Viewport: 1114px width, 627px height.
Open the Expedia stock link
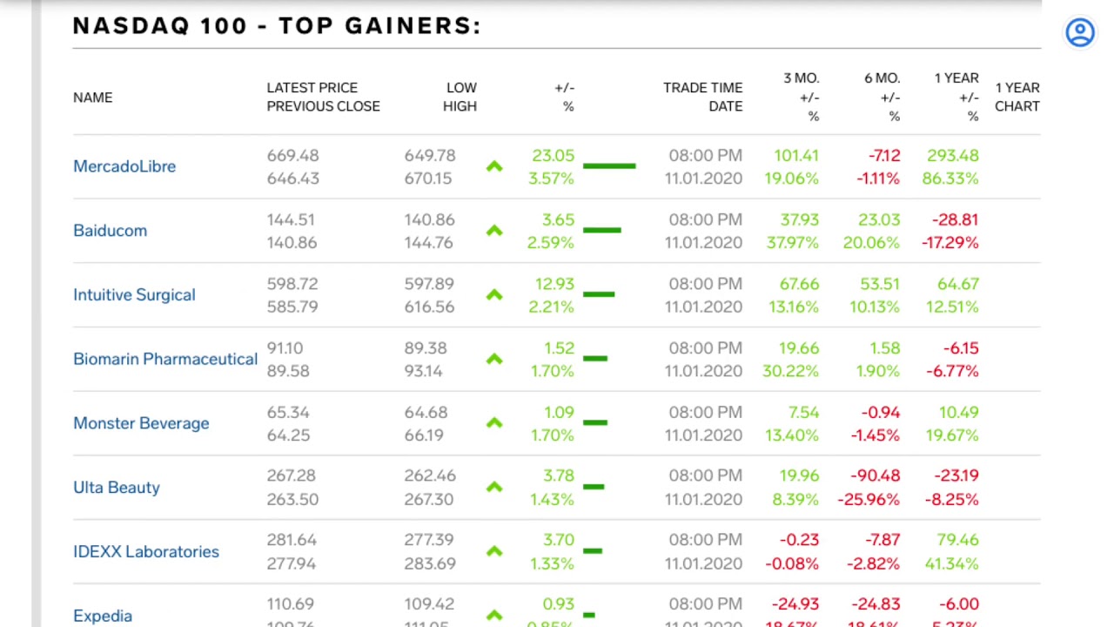[103, 616]
